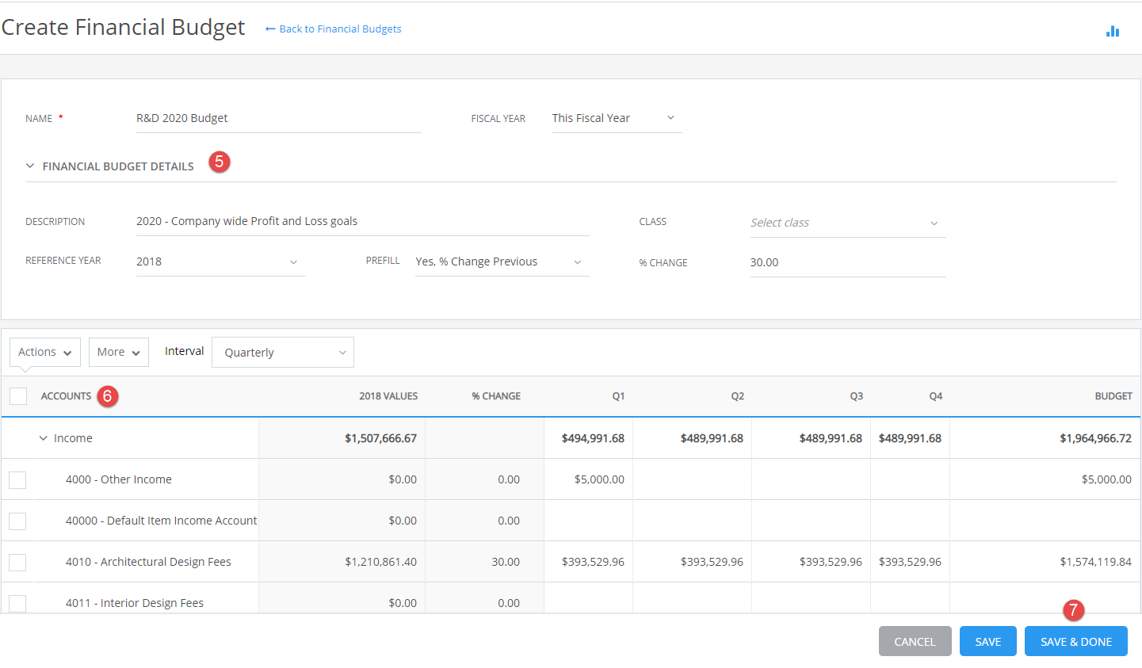Click Architectural Design Fees budget $1,574,119.84
The height and width of the screenshot is (668, 1142).
coord(1095,562)
